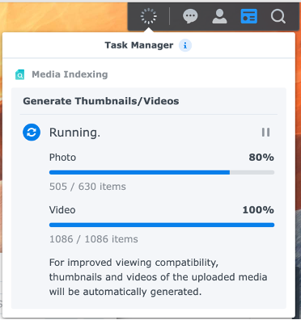Pause the thumbnail generation task
Screen dimensions: 301x320
click(265, 133)
